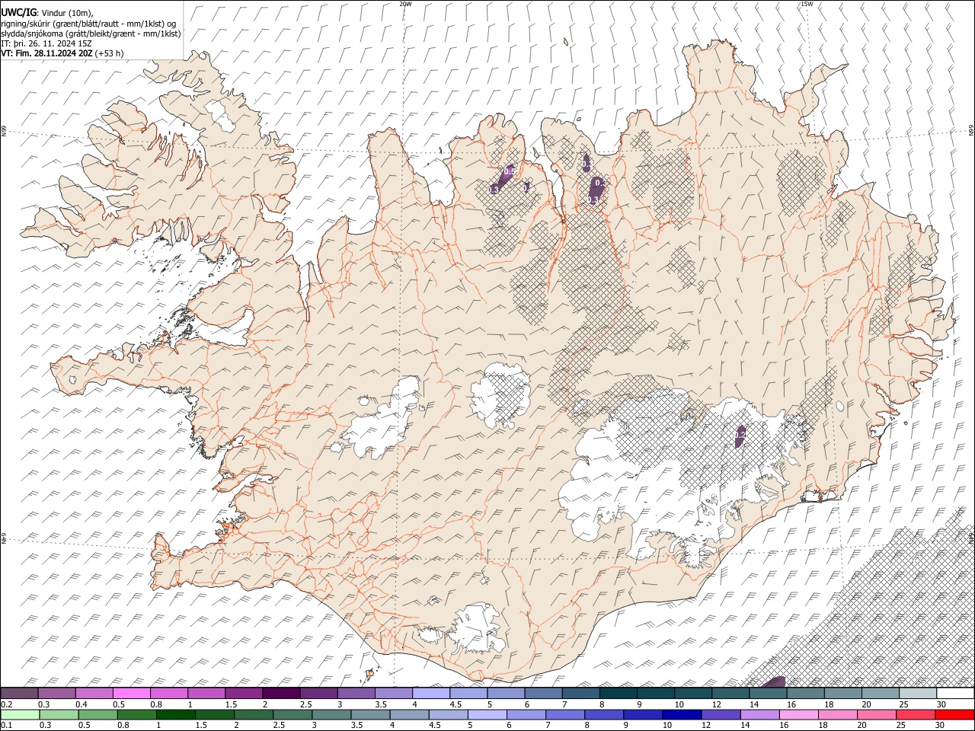This screenshot has width=975, height=731.
Task: Click the dull mauve 0.2 snow legend swatch
Action: (19, 694)
